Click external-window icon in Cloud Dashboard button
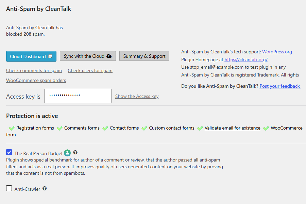The image size is (306, 204). (x=50, y=56)
